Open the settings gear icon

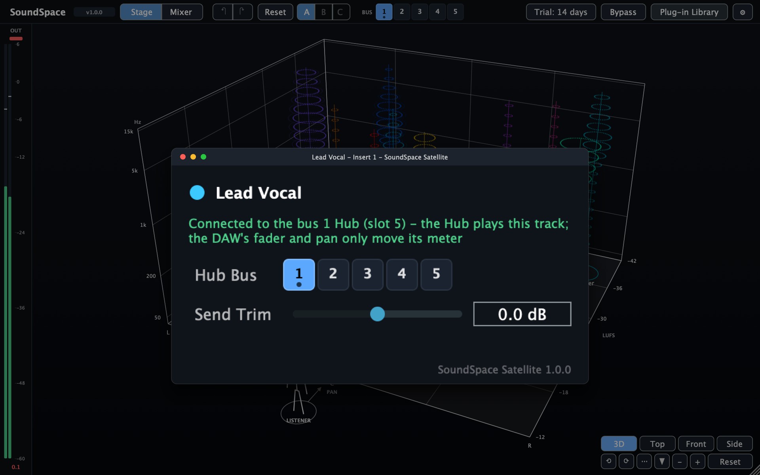(x=743, y=12)
